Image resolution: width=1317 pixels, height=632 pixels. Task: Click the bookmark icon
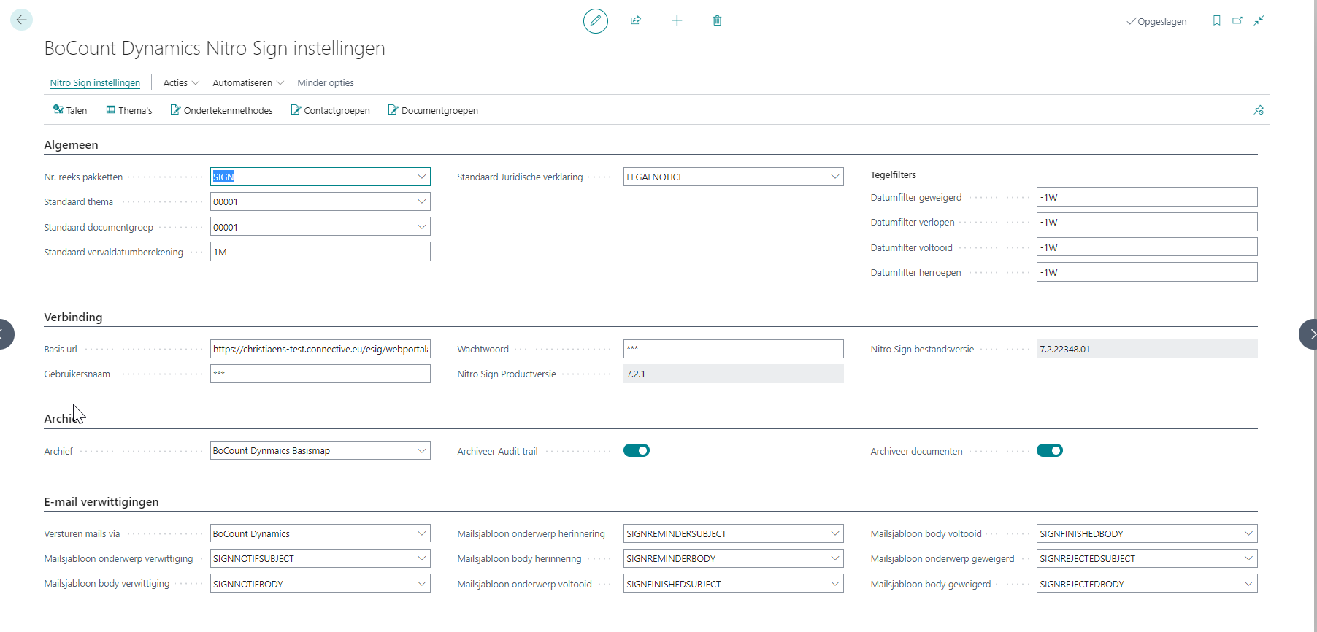tap(1216, 21)
